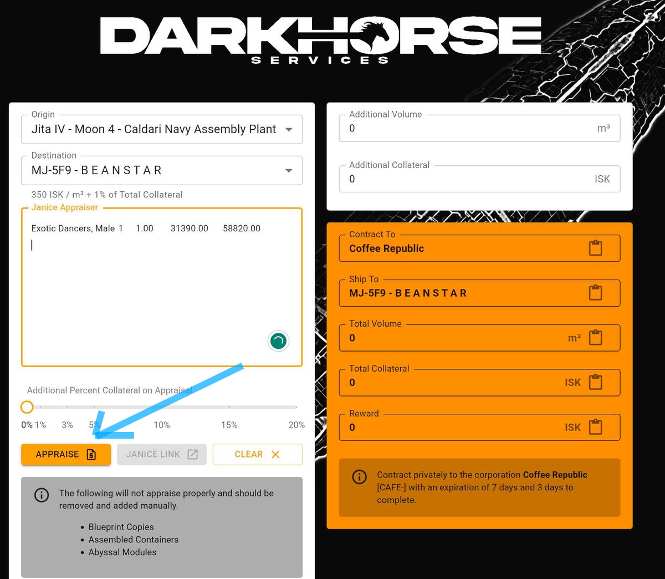Click the Additional Percent Collateral slider handle

click(x=27, y=407)
